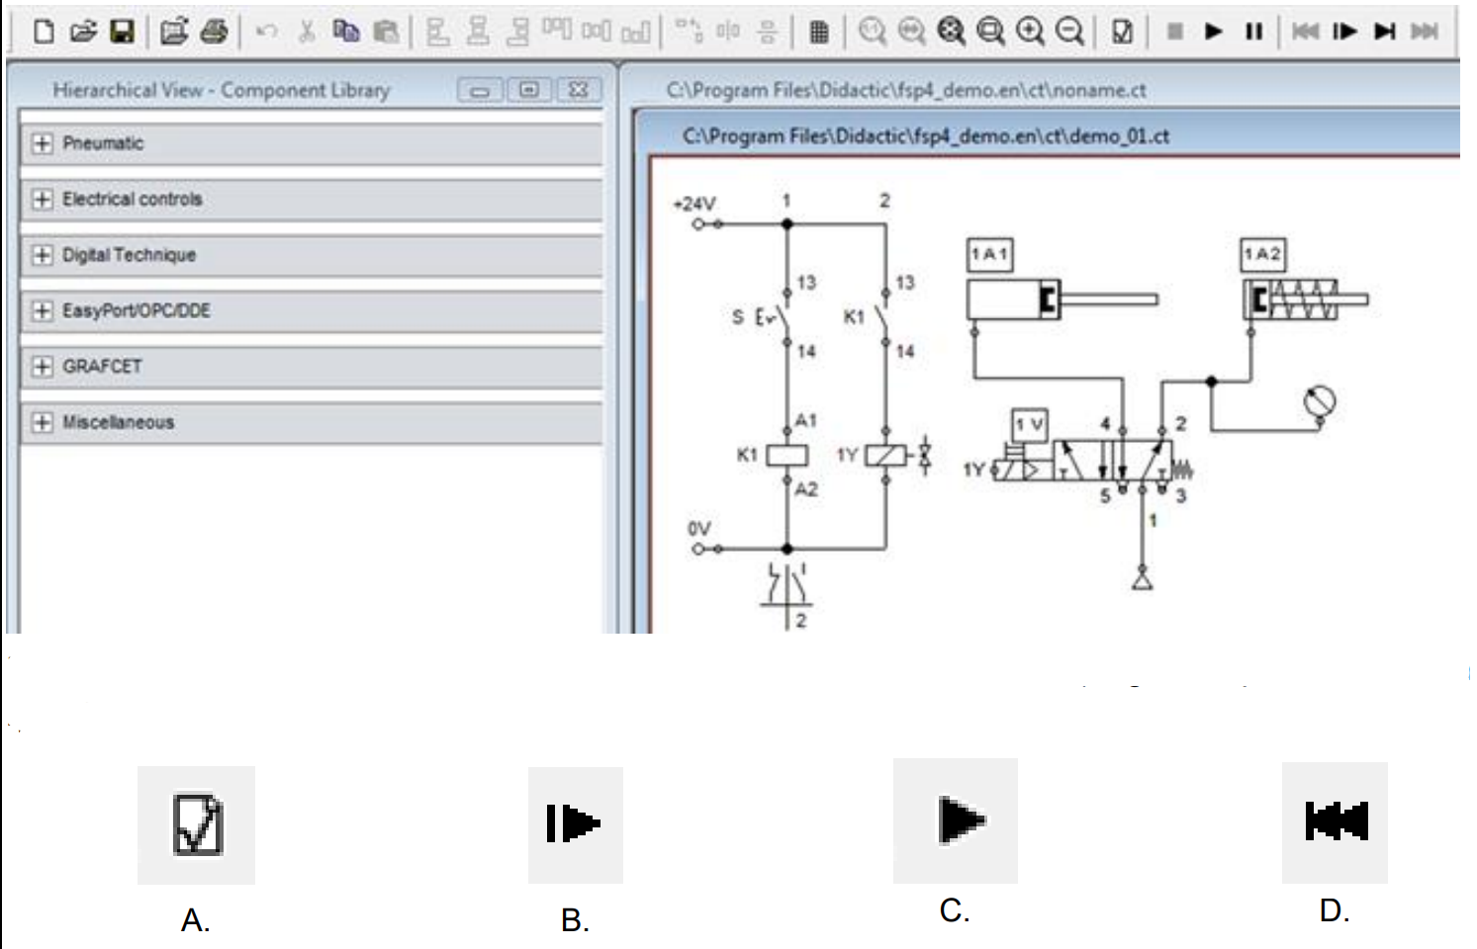
Task: Start simulation with toolbar Play button
Action: tap(1214, 32)
